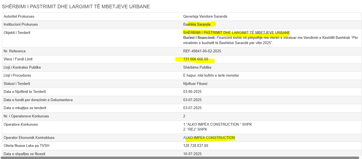Viewport: 362px width, 159px height.
Task: Click the document submission deadline date value
Action: (192, 100)
